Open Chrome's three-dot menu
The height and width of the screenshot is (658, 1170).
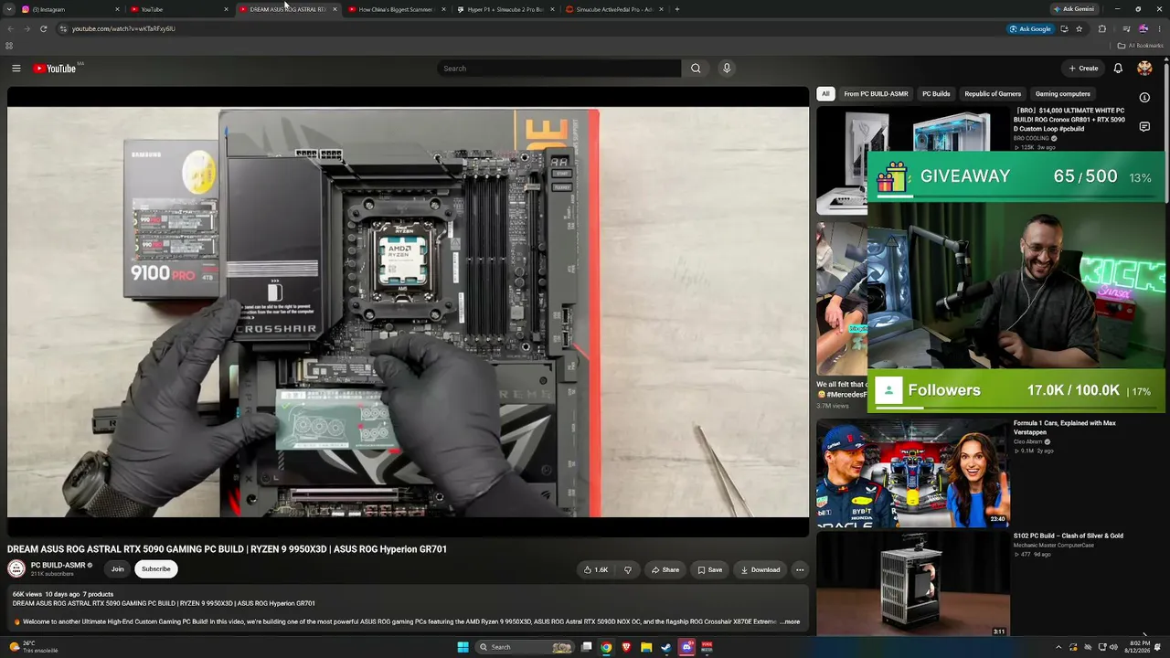pos(1159,28)
